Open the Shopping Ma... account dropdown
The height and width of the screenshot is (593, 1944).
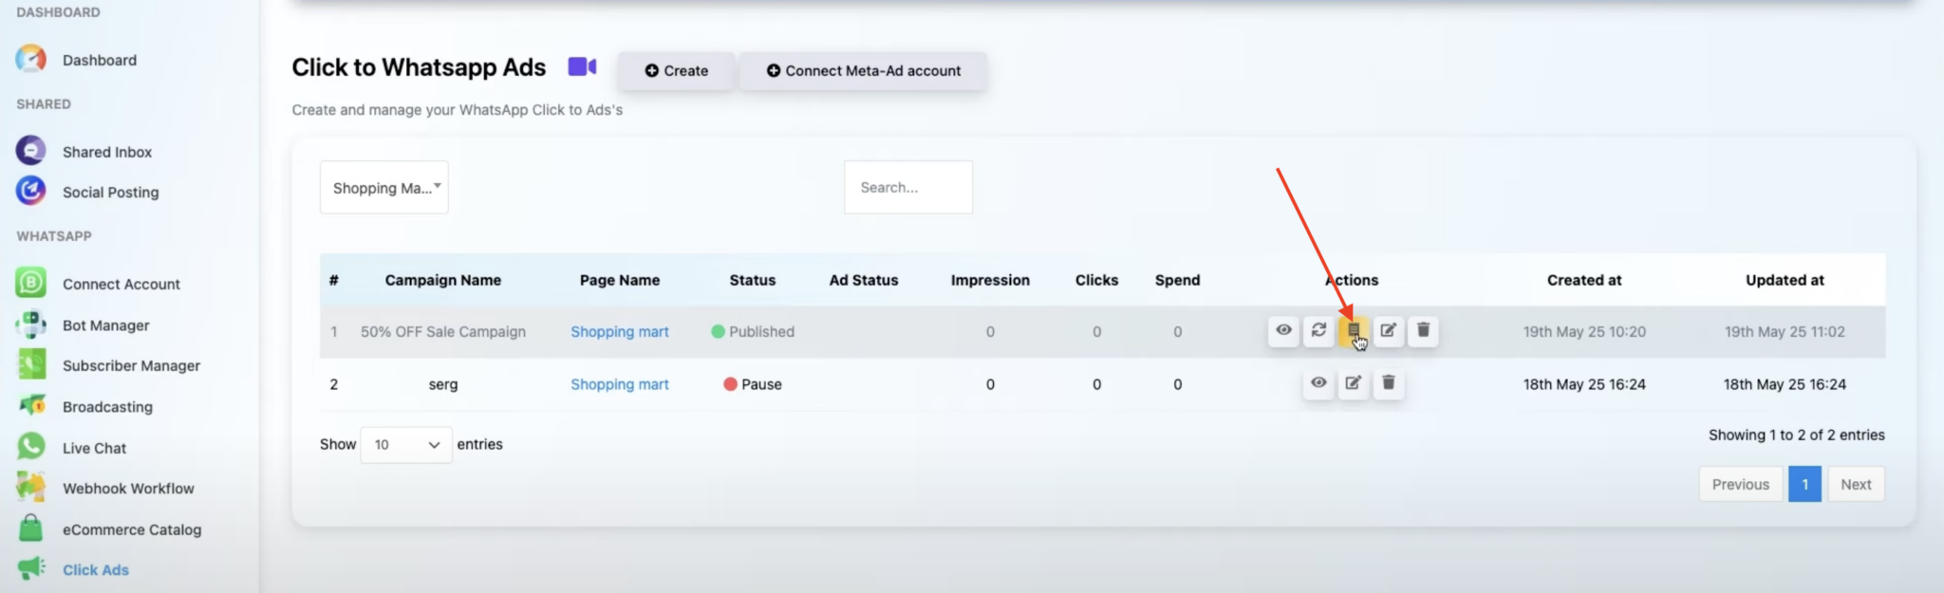tap(384, 187)
